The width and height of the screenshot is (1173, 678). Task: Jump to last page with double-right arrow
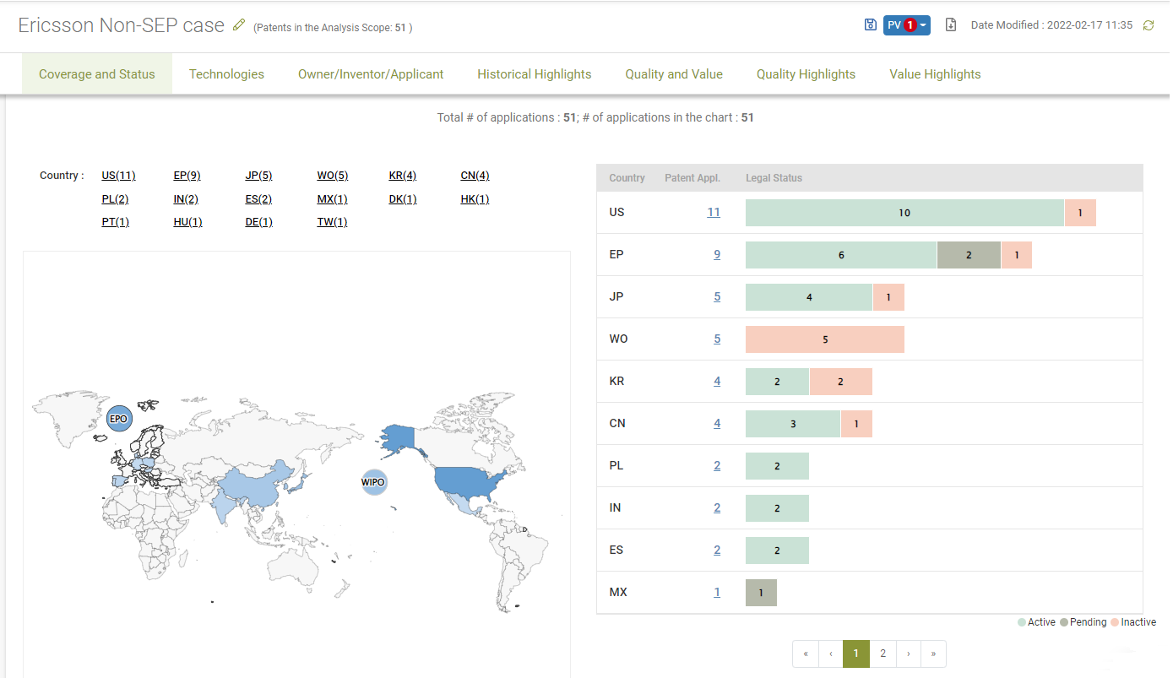933,654
